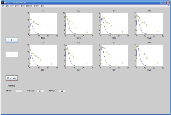Click the ID8 plot
The height and width of the screenshot is (115, 171).
[150, 55]
